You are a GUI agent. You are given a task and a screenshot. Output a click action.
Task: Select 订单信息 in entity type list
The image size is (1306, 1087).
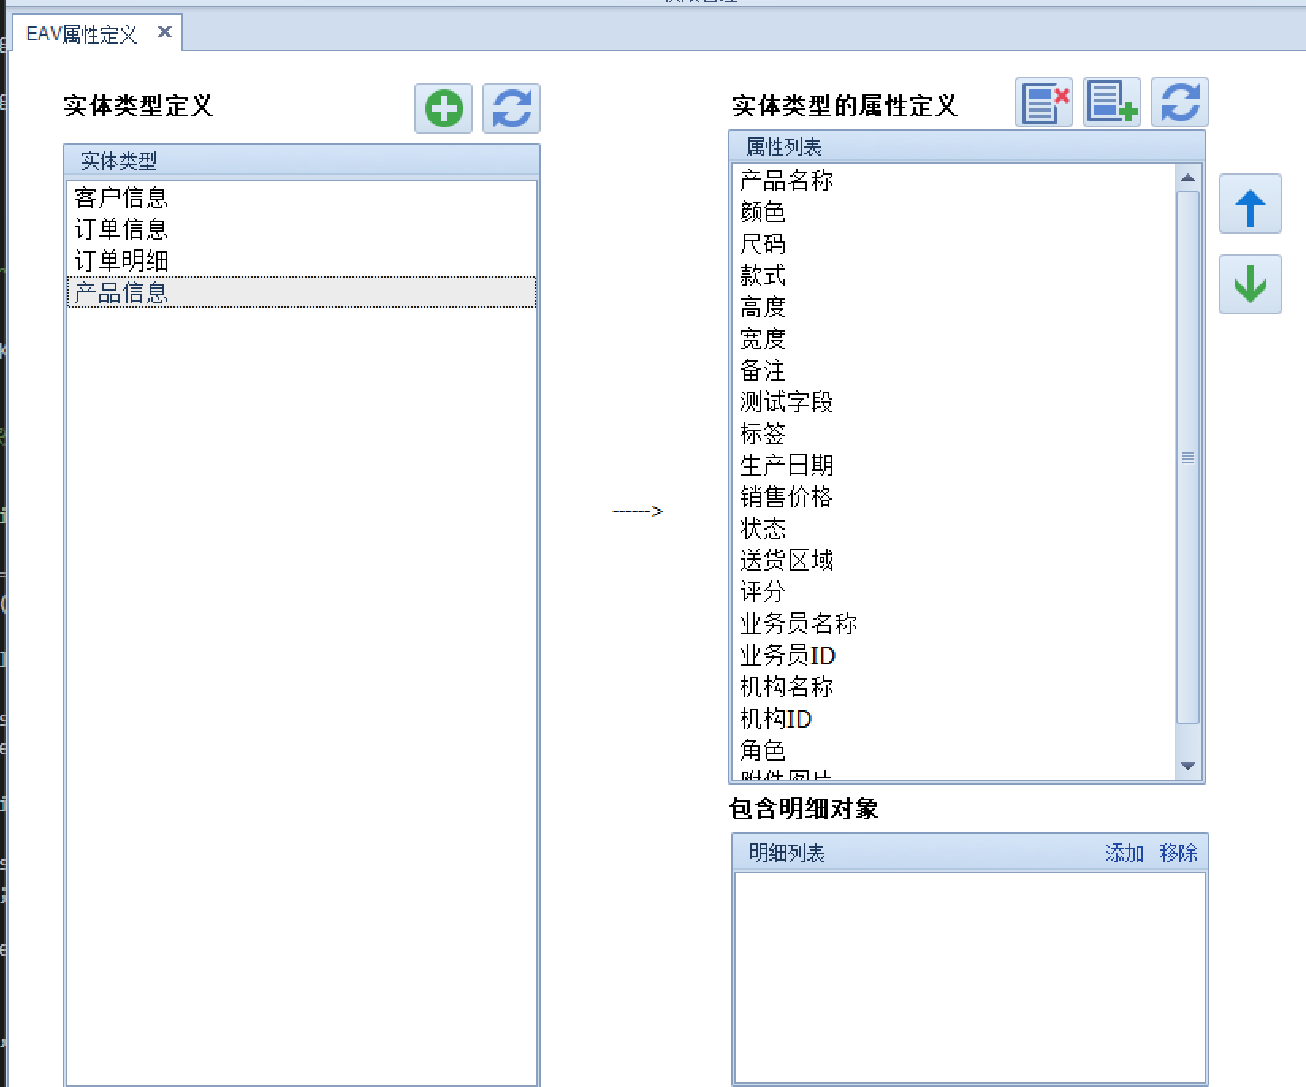pyautogui.click(x=302, y=229)
